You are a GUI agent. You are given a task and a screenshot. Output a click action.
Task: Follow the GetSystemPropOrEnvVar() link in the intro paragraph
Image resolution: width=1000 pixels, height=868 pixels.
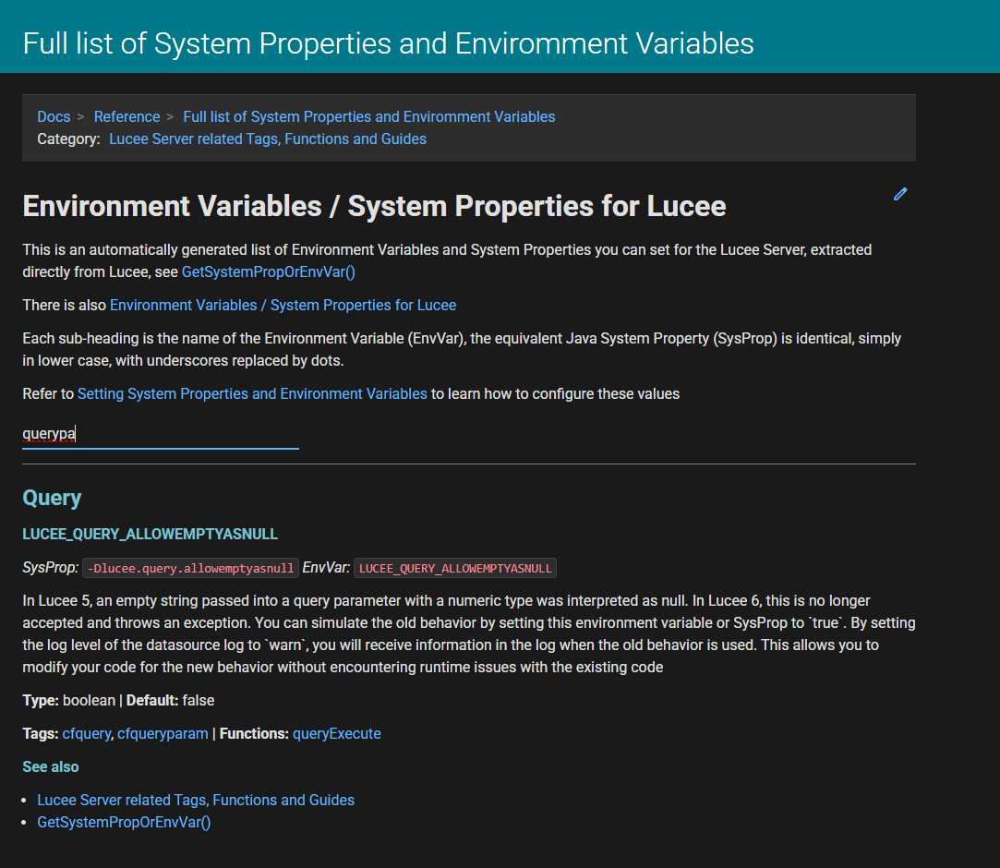click(268, 271)
